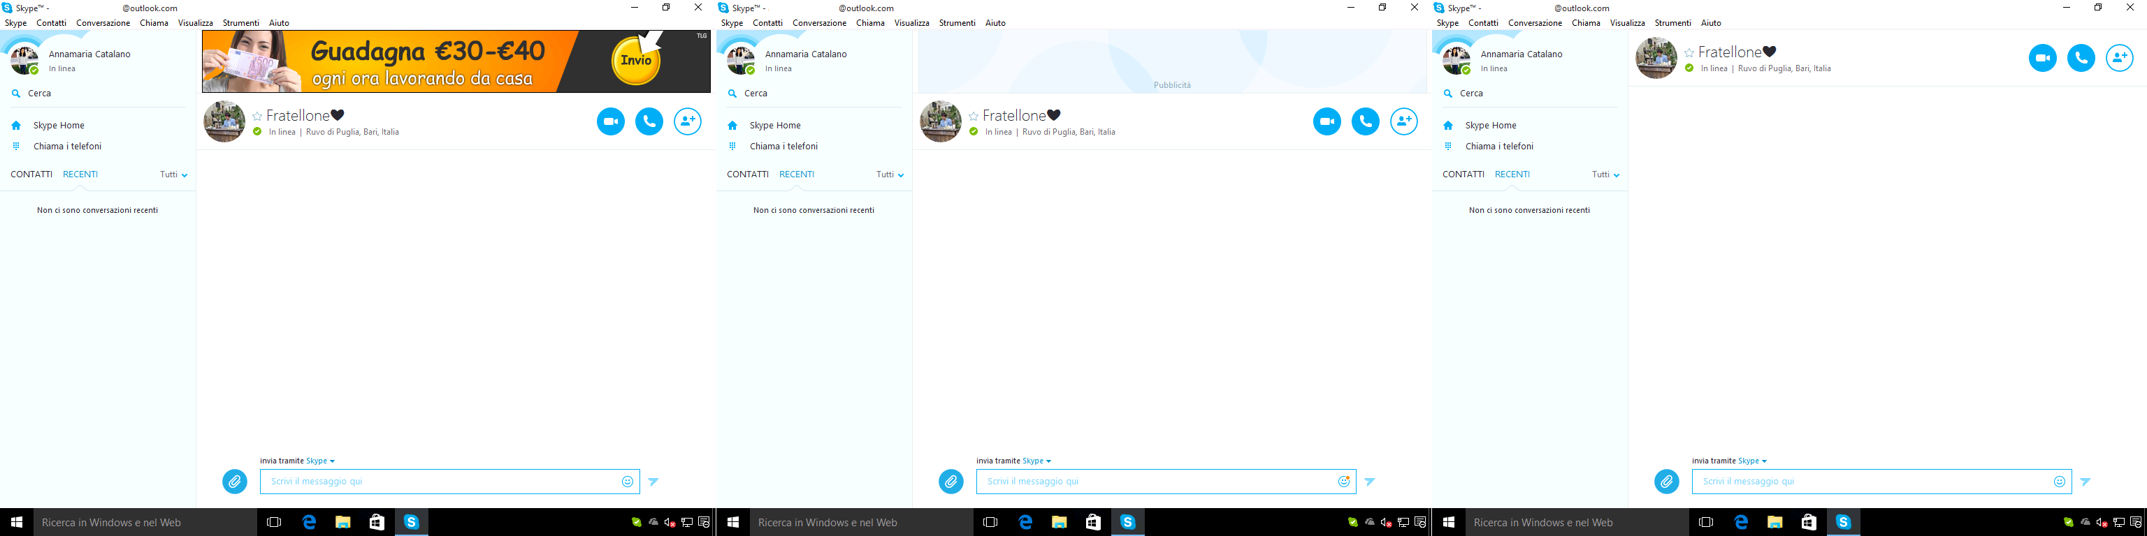Click Fratellone avatar in left window
This screenshot has width=2147, height=536.
click(x=224, y=121)
